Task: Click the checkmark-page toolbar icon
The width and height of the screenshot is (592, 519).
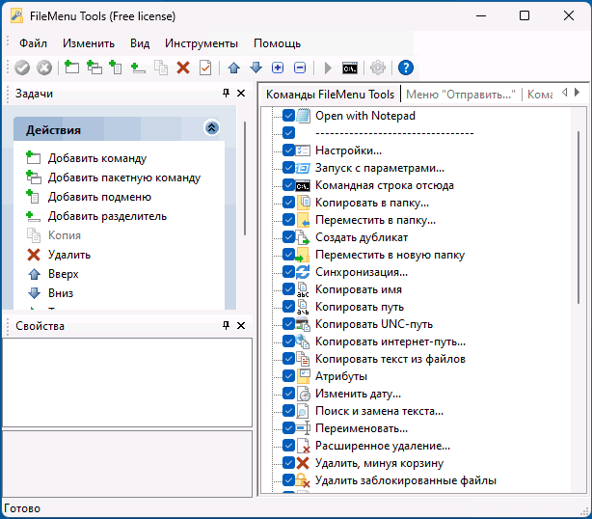Action: click(205, 68)
